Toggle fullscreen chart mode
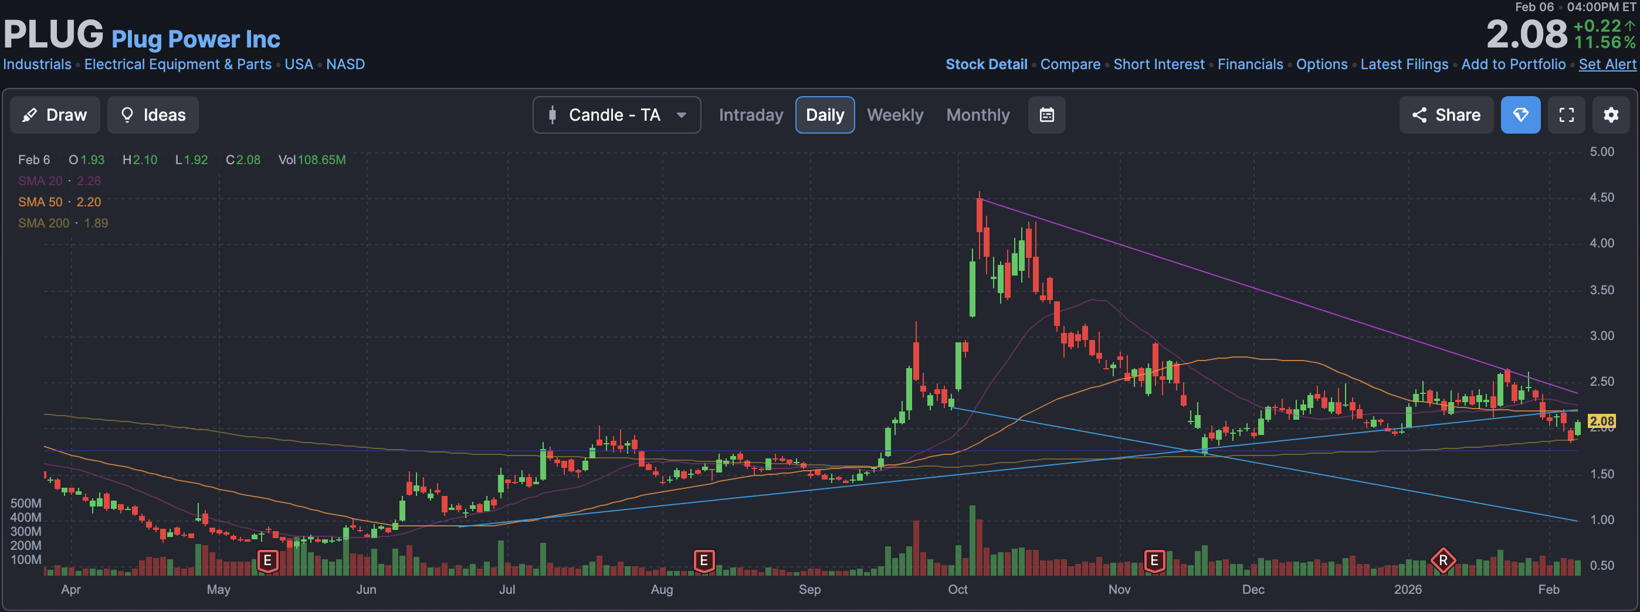The height and width of the screenshot is (612, 1640). point(1566,115)
